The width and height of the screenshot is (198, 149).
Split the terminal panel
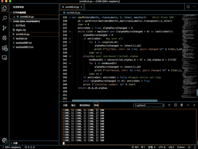pos(175,105)
